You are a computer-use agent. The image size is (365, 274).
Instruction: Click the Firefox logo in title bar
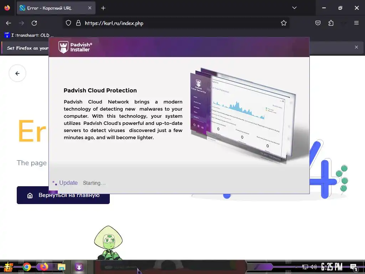coord(7,8)
